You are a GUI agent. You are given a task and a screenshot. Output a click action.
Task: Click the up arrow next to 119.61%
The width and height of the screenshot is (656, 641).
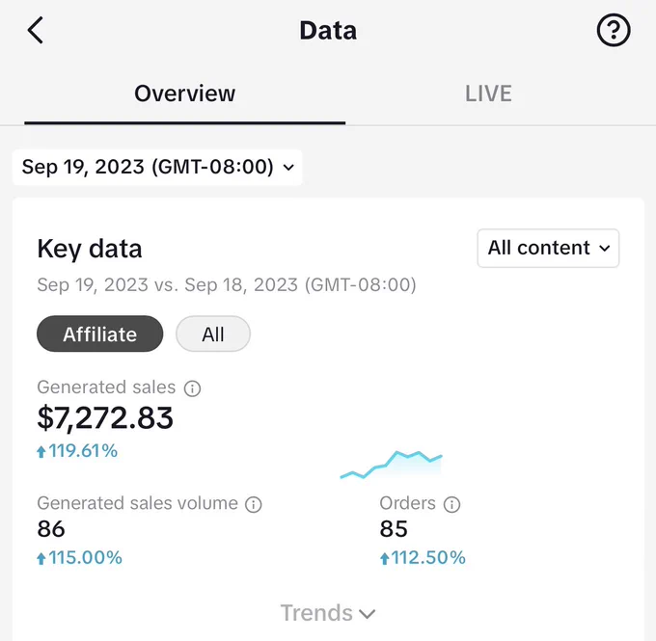[41, 451]
